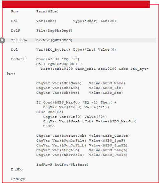Image resolution: width=159 pixels, height=183 pixels.
Task: Click the circled A callout marker
Action: tap(2, 40)
